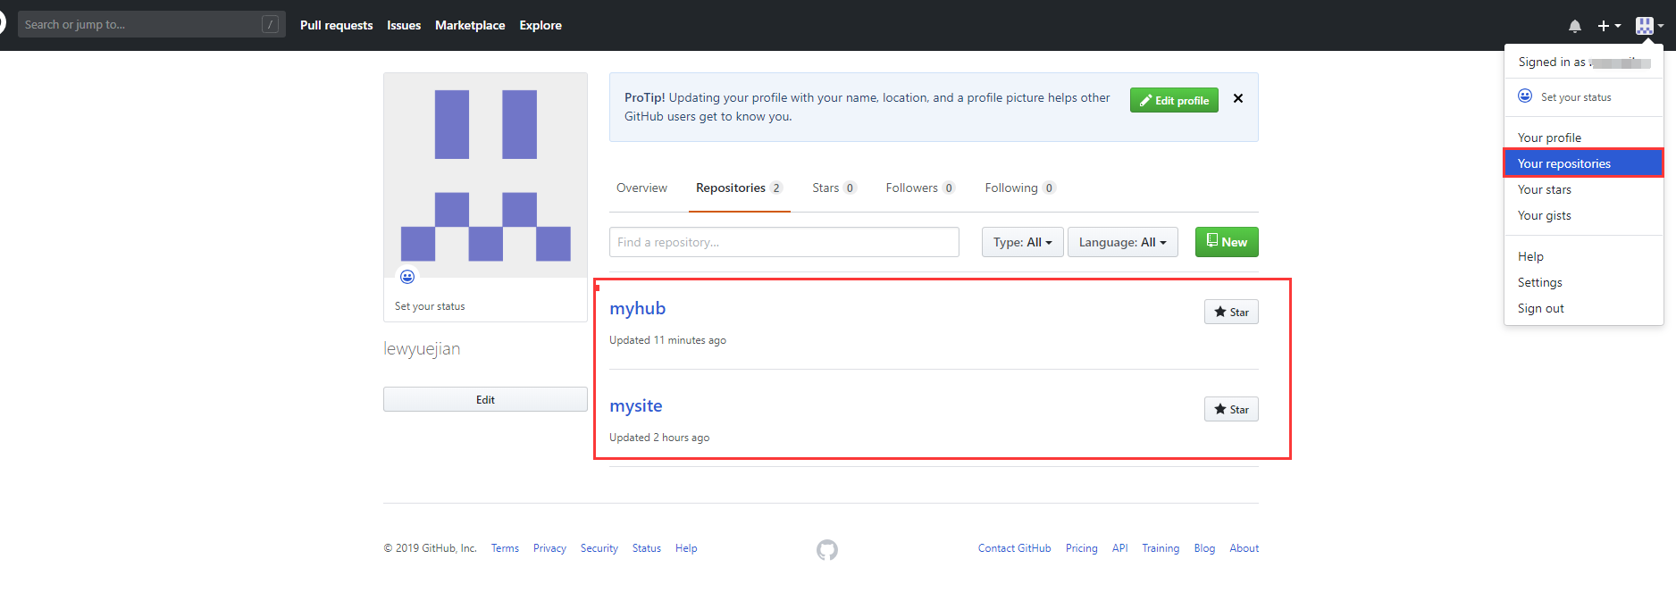
Task: Click the smiley status icon under the avatar
Action: tap(407, 277)
